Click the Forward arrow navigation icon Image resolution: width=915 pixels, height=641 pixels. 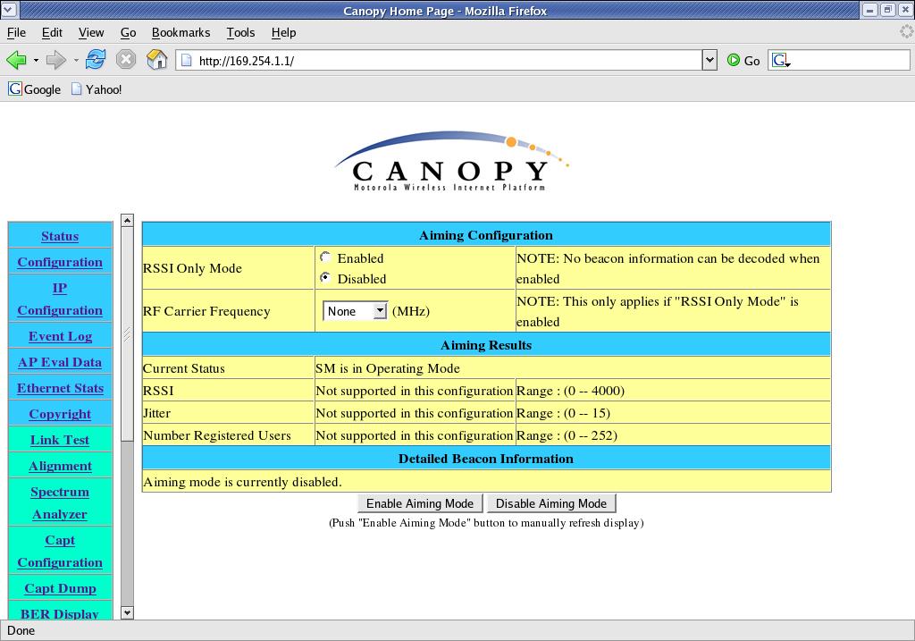click(x=55, y=60)
